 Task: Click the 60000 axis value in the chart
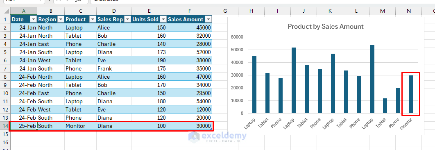(237, 37)
